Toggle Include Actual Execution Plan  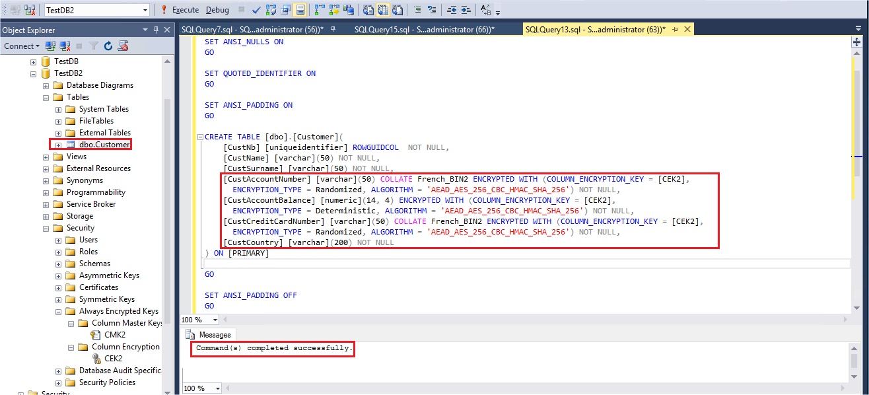pos(319,10)
